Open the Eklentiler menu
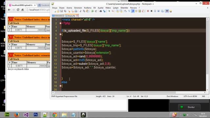The image size is (210, 118). coord(124,8)
